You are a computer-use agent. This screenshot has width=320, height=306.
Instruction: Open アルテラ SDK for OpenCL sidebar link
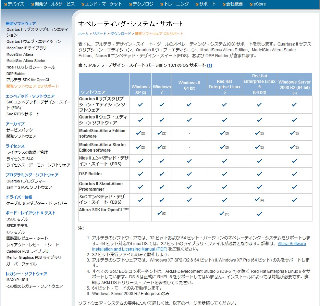coord(28,80)
